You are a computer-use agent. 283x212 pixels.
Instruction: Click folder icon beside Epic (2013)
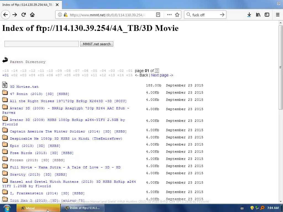pos(5,144)
